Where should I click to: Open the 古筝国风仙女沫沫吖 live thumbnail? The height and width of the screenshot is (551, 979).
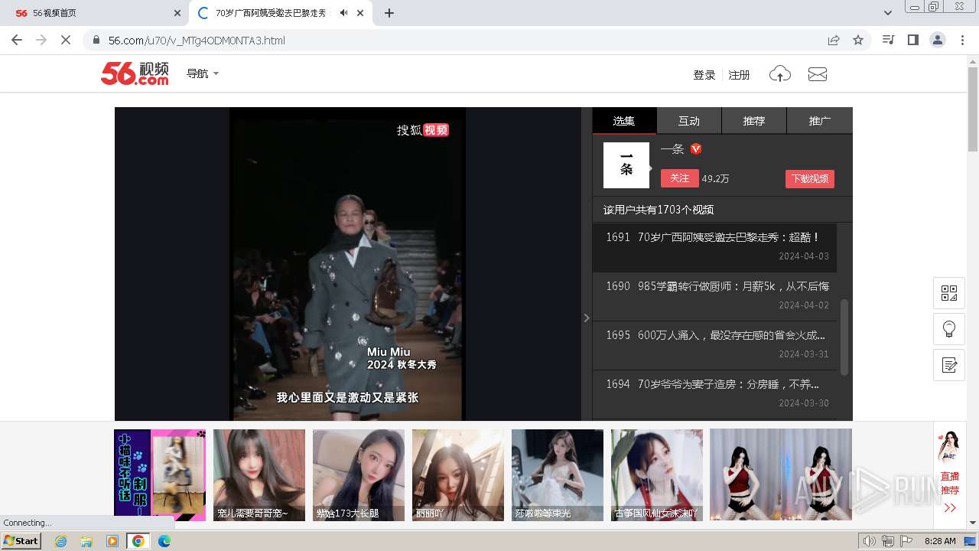click(657, 475)
